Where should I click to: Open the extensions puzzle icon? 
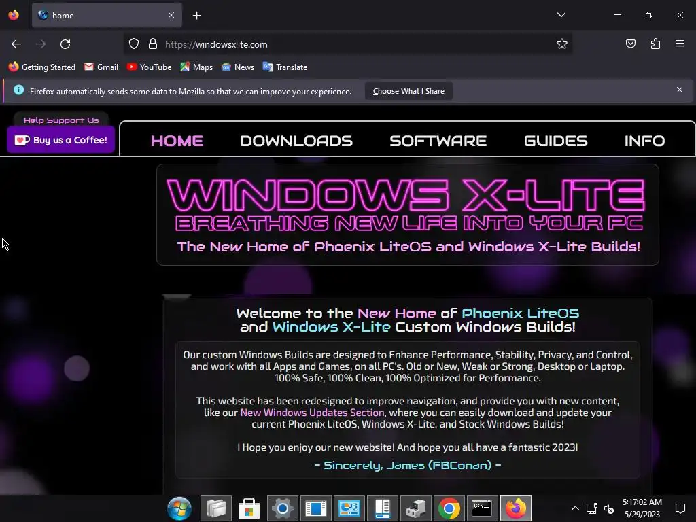655,43
